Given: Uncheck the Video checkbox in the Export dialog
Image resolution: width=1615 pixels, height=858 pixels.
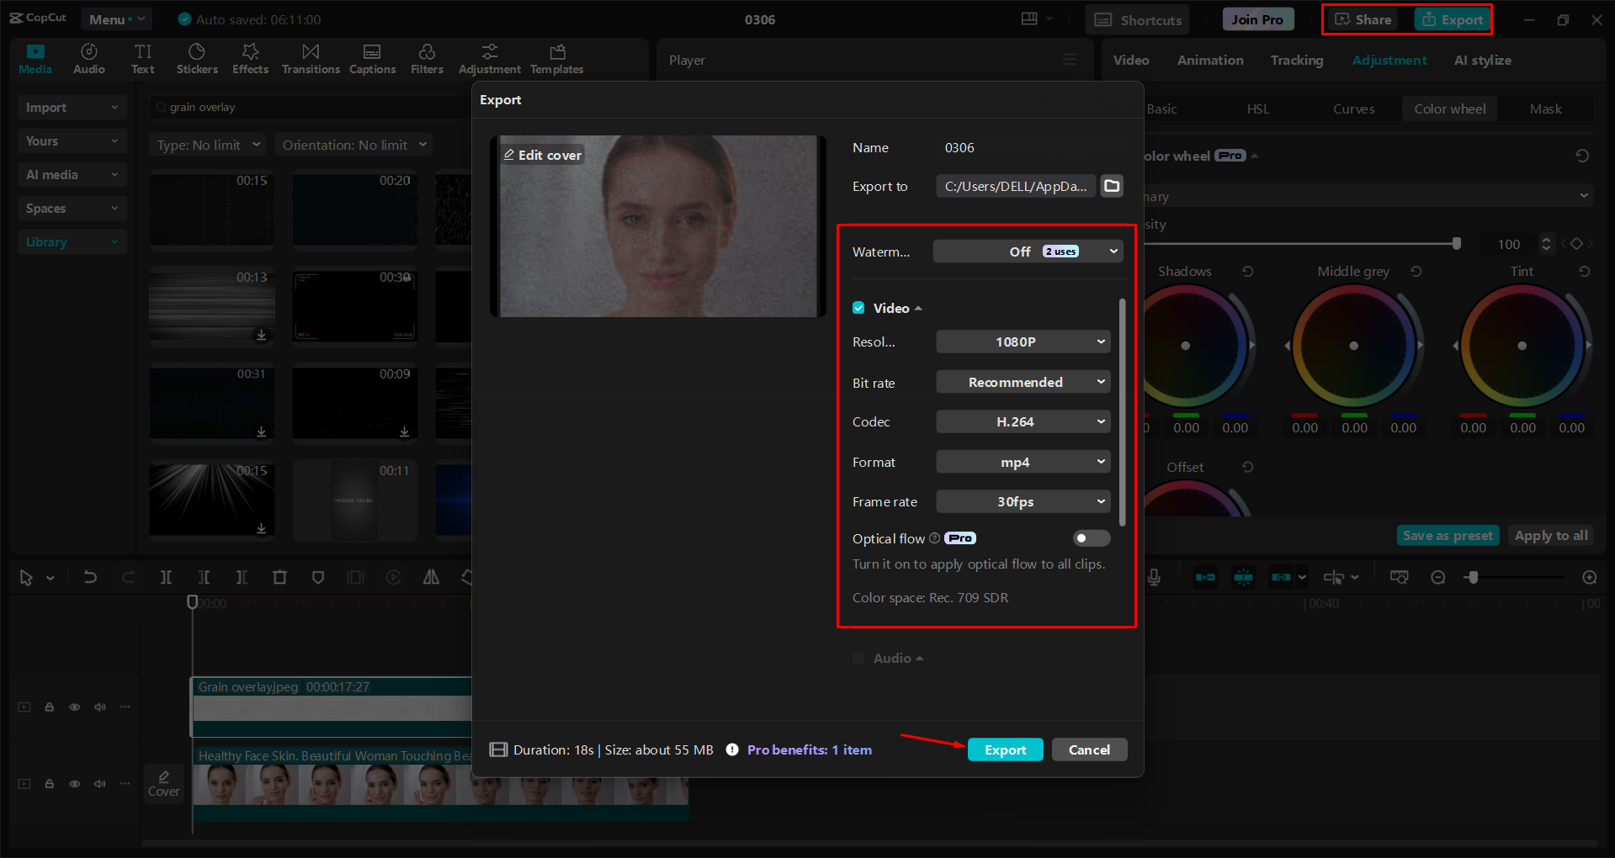Looking at the screenshot, I should (858, 308).
